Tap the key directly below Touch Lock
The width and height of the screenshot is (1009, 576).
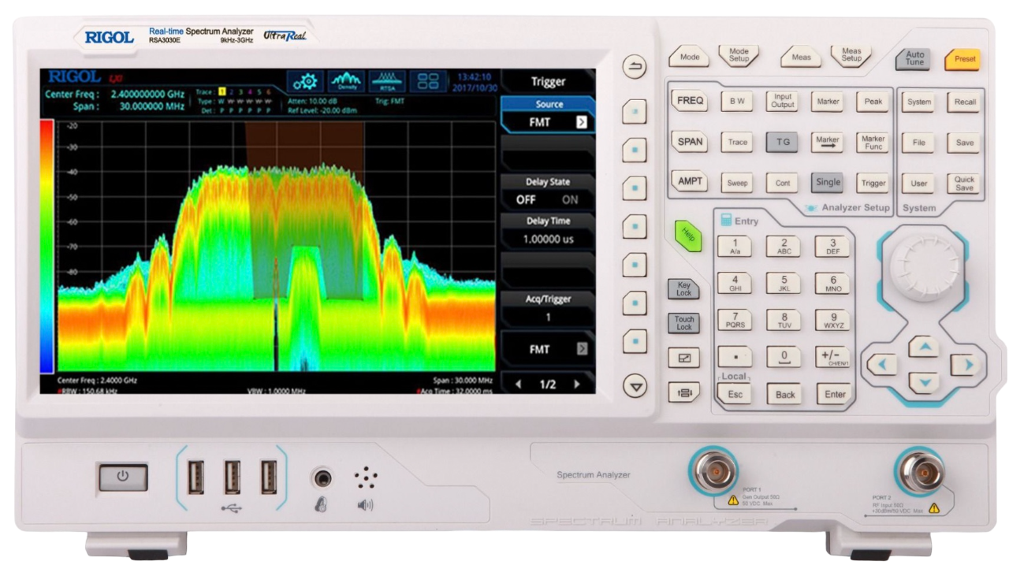tap(683, 358)
